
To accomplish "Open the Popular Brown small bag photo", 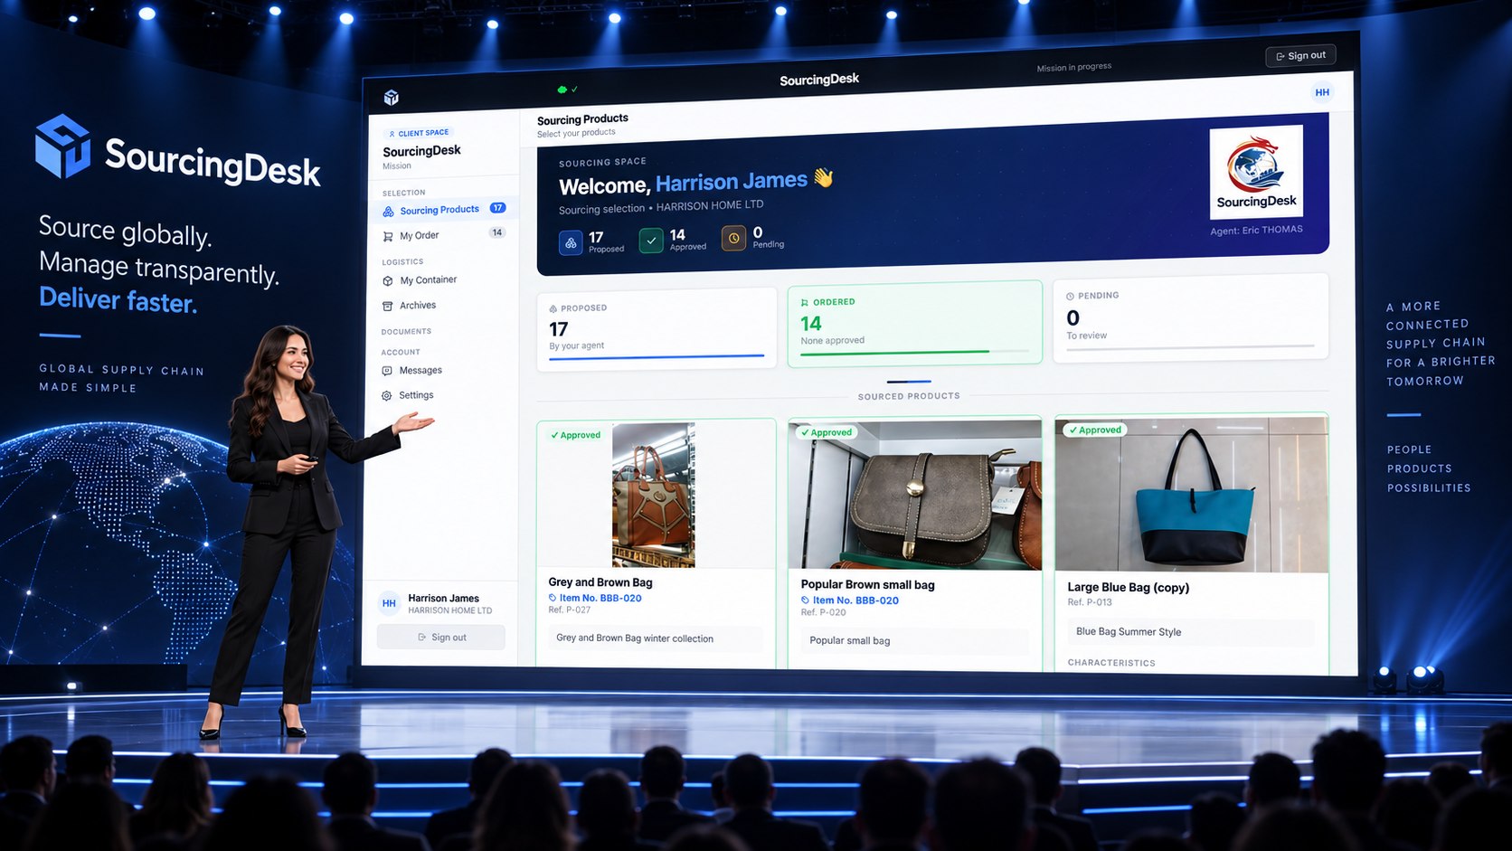I will coord(915,495).
